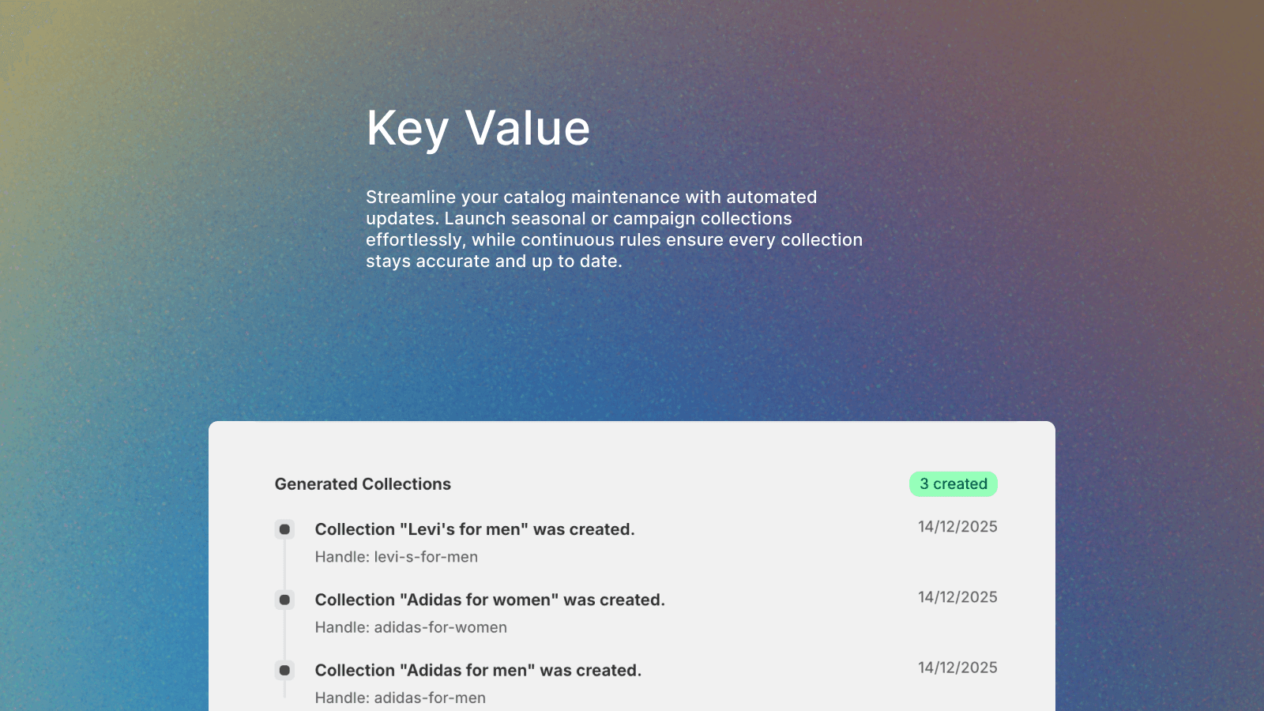Viewport: 1264px width, 711px height.
Task: Select the Generated Collections panel header
Action: tap(363, 483)
